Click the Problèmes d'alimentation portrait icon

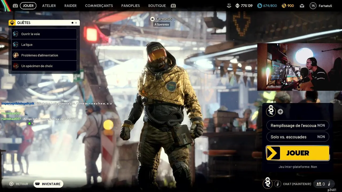[16, 55]
